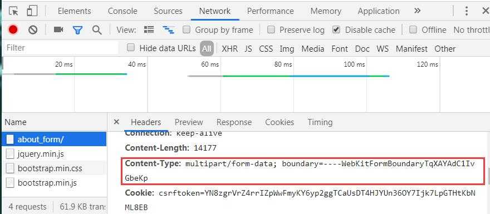This screenshot has height=214, width=490.
Task: Open the No throttling dropdown
Action: (472, 30)
